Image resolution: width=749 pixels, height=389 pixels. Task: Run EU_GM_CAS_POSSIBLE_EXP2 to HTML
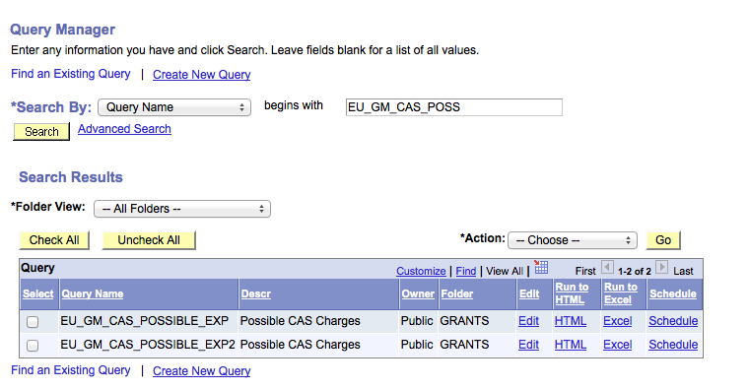pos(571,345)
